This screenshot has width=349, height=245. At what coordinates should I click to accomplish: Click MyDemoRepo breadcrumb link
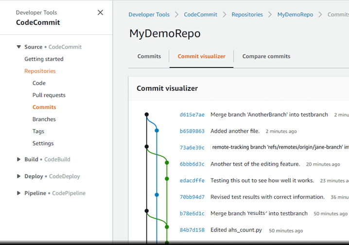point(295,15)
